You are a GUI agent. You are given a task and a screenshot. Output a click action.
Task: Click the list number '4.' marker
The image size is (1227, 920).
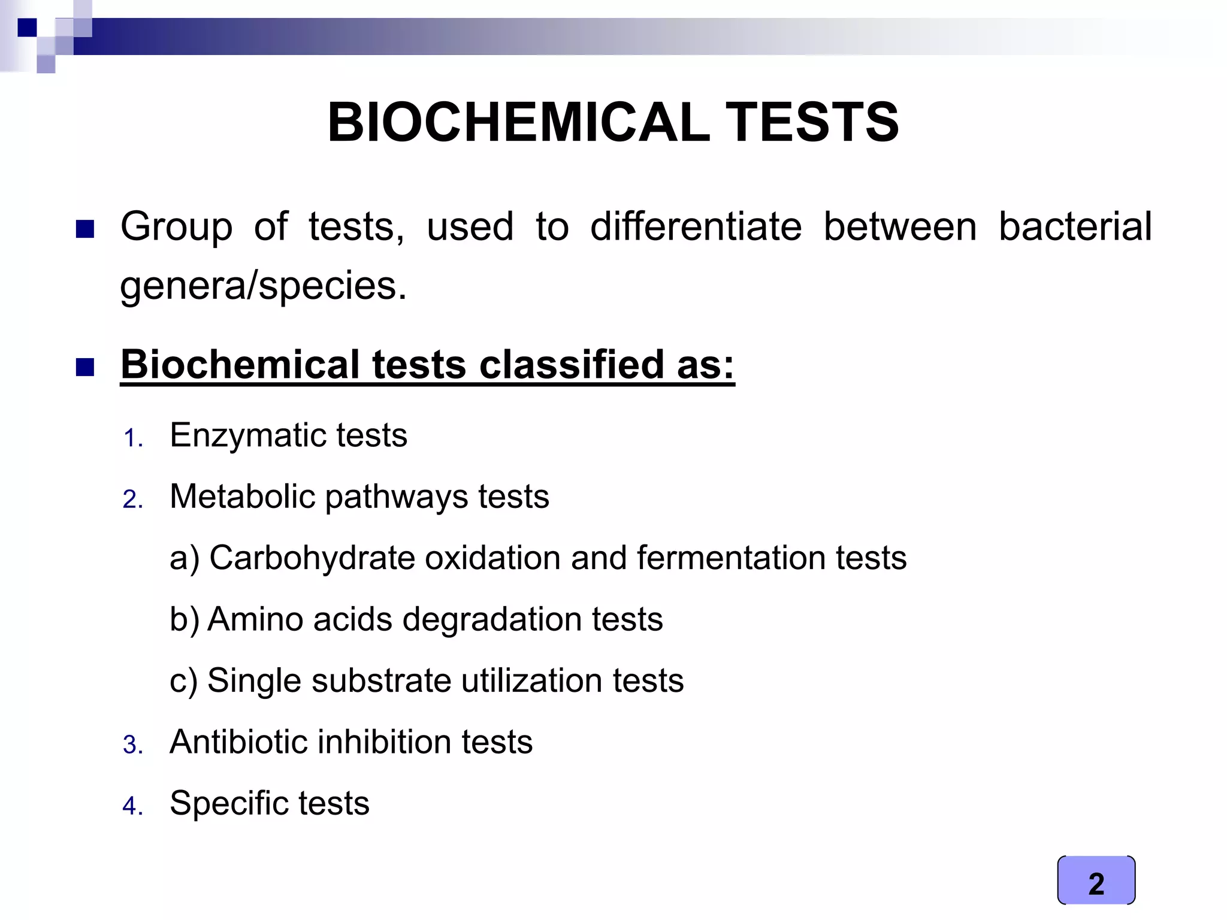click(133, 806)
